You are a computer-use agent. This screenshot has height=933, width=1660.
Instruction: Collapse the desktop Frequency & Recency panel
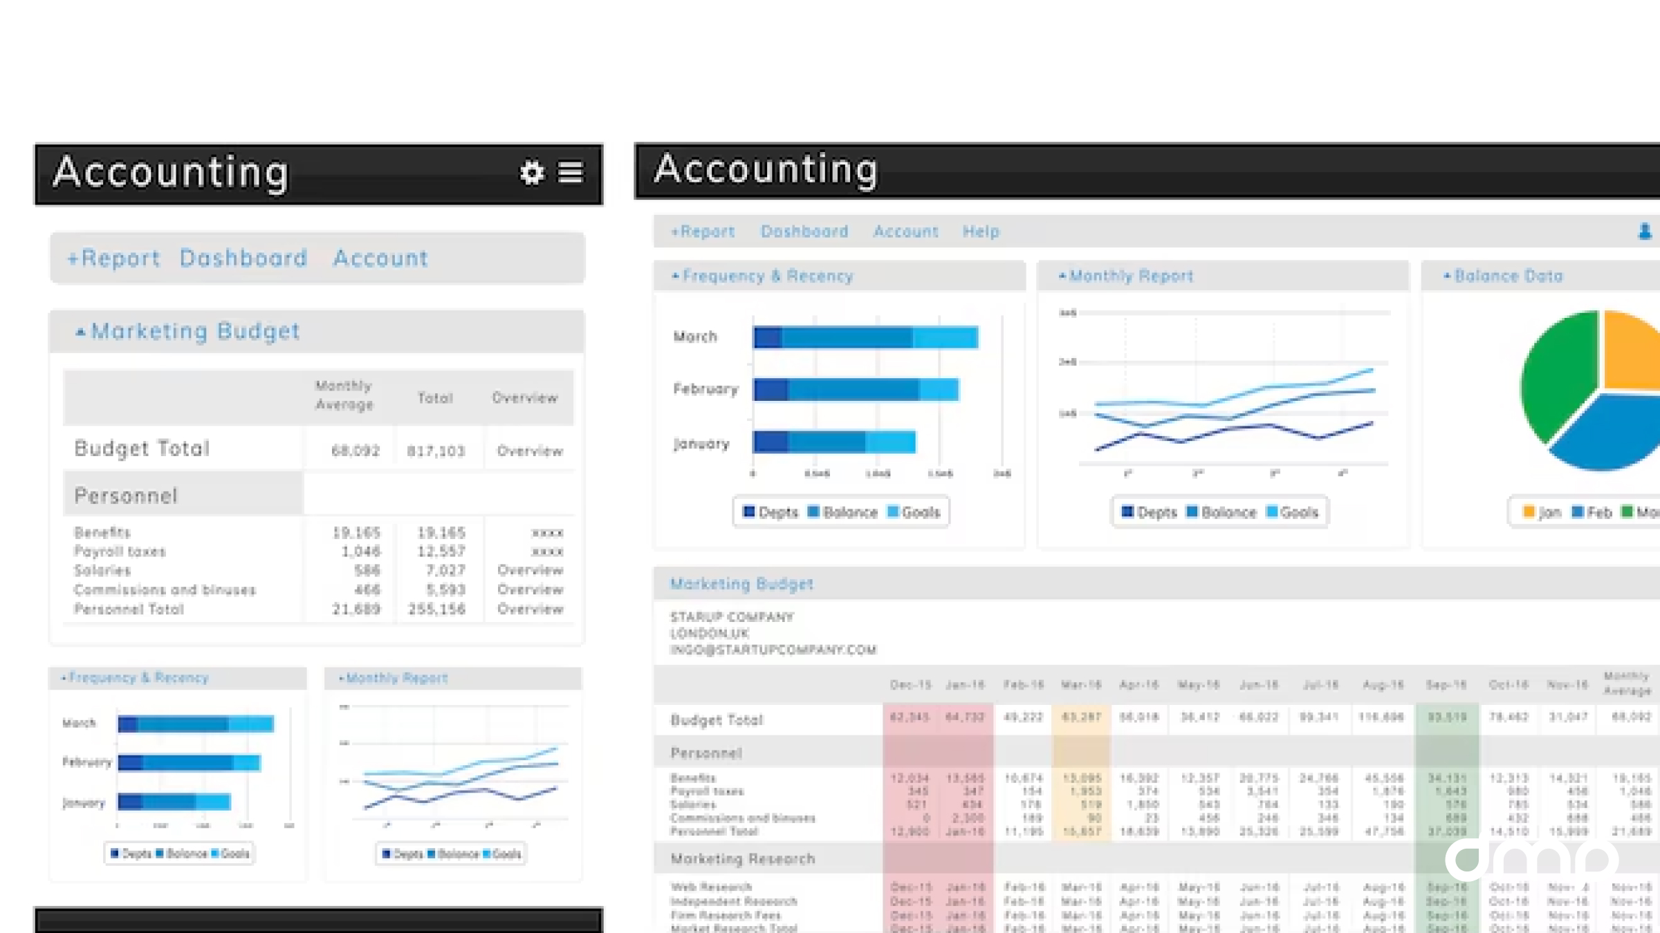click(676, 276)
